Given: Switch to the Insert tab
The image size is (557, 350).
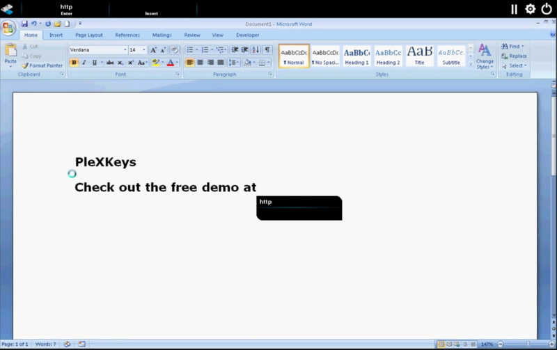Looking at the screenshot, I should coord(56,35).
